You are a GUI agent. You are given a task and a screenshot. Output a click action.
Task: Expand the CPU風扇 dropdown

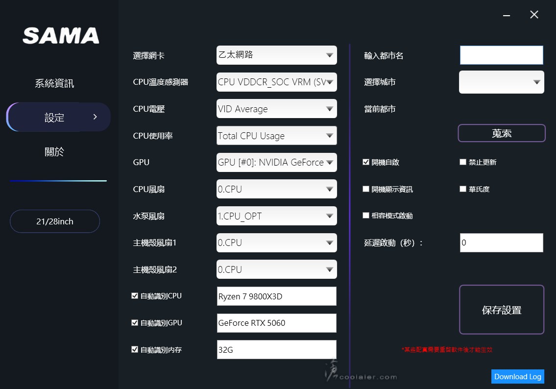(277, 189)
